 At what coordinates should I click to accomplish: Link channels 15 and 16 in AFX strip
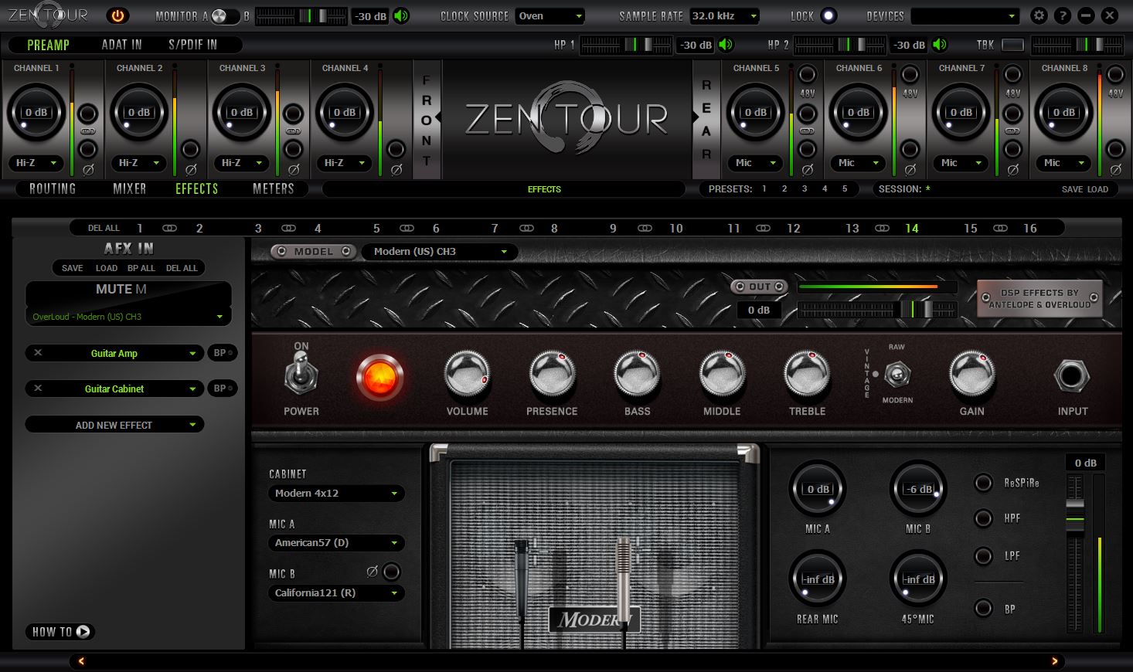1000,228
